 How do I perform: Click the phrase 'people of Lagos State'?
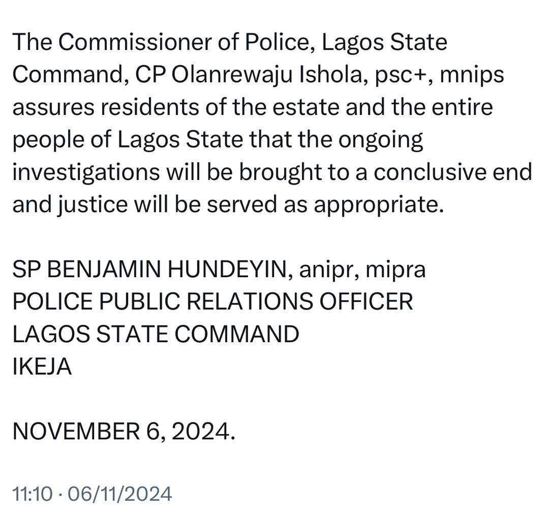[x=128, y=140]
